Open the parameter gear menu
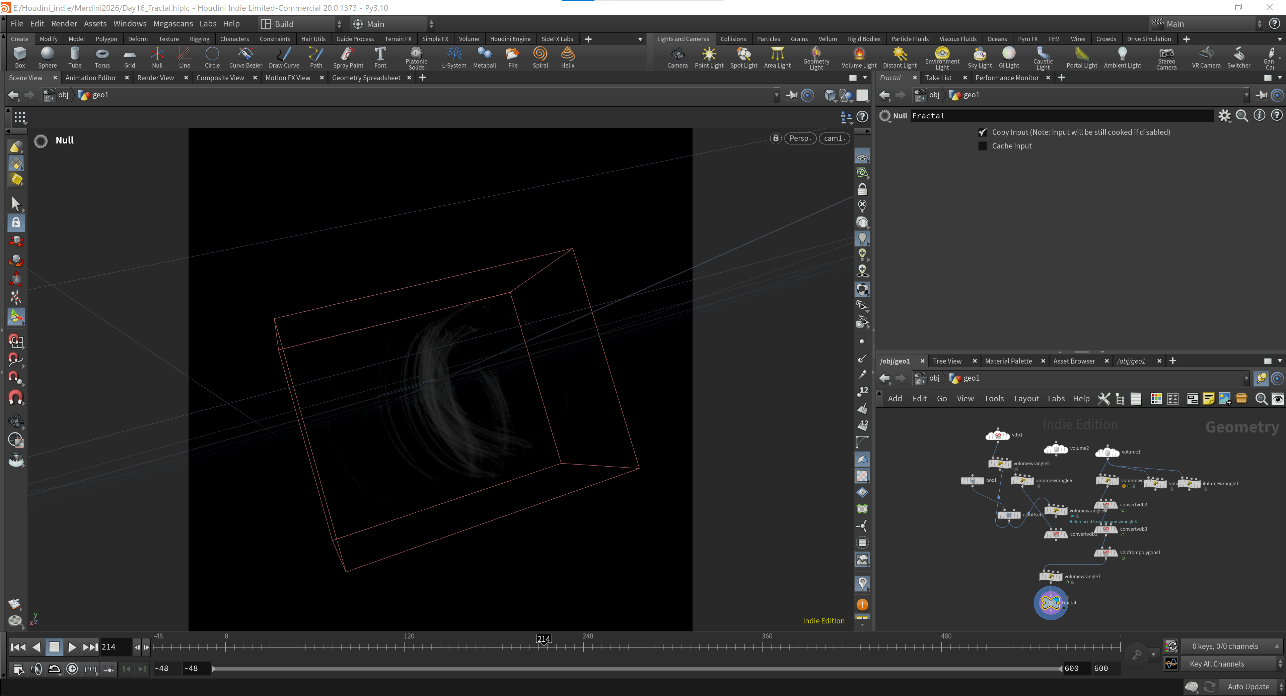Viewport: 1286px width, 696px height. click(1225, 116)
